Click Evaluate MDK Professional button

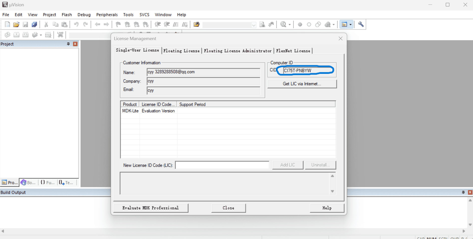tap(151, 208)
